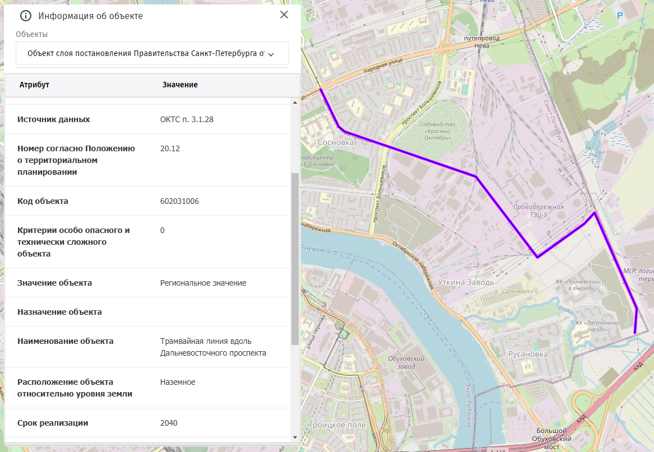Click the Значение column header
The width and height of the screenshot is (654, 452).
[180, 85]
